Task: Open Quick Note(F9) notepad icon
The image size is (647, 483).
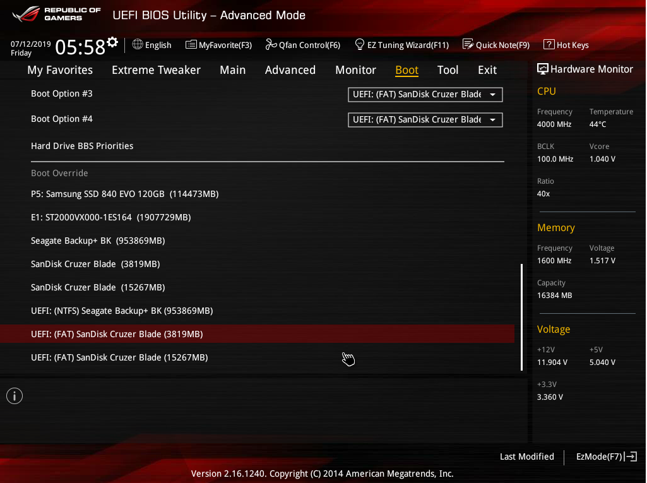Action: 468,45
